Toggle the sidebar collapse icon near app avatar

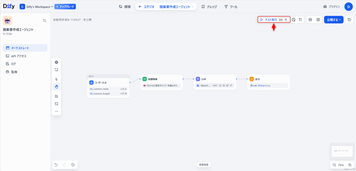pyautogui.click(x=44, y=21)
